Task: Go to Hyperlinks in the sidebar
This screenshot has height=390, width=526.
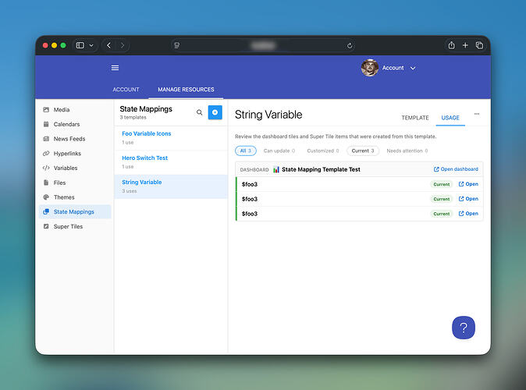Action: [x=75, y=153]
